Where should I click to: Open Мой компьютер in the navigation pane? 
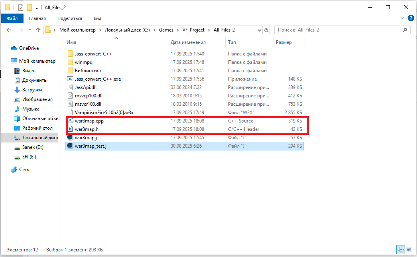[37, 61]
